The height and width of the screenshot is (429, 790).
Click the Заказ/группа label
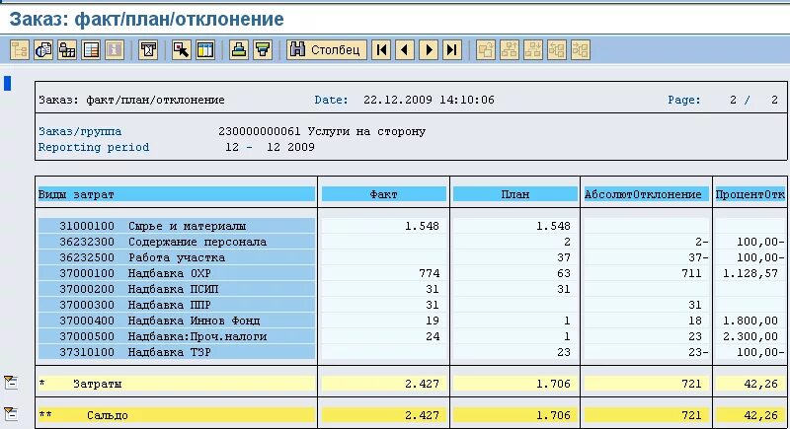click(80, 131)
